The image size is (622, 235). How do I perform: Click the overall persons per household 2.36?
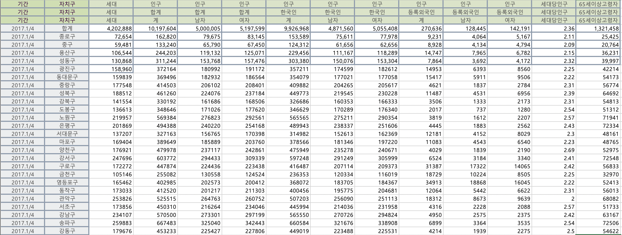(554, 28)
